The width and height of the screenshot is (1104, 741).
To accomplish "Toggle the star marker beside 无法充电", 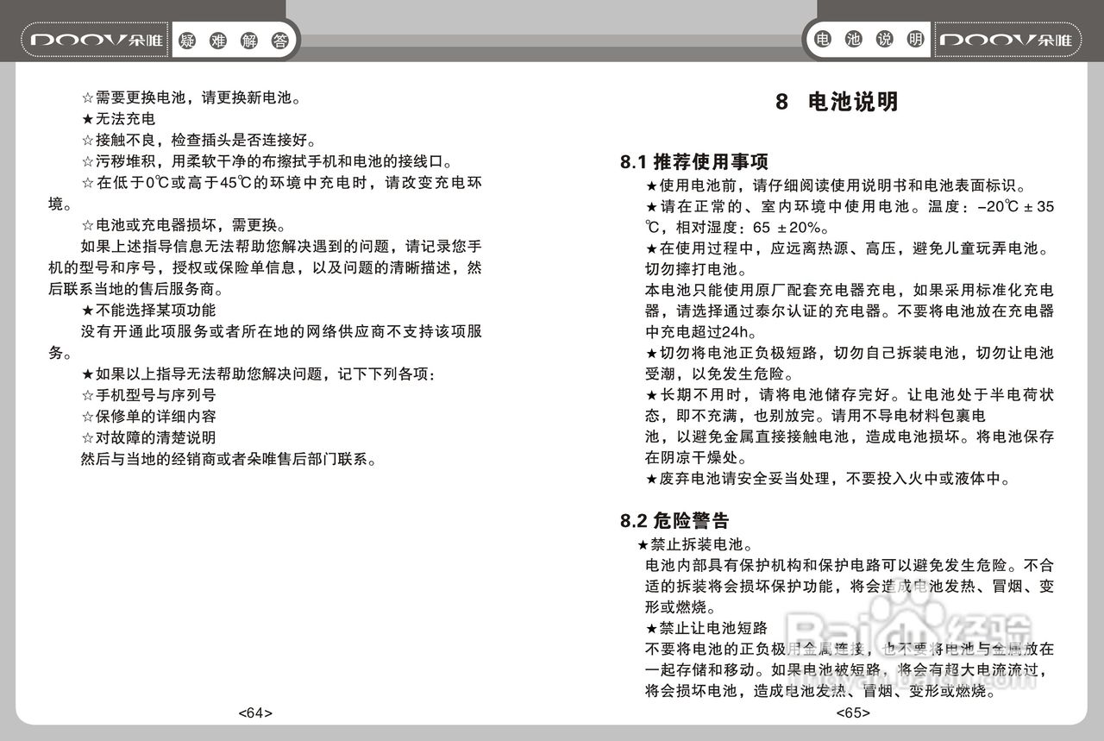I will click(87, 118).
